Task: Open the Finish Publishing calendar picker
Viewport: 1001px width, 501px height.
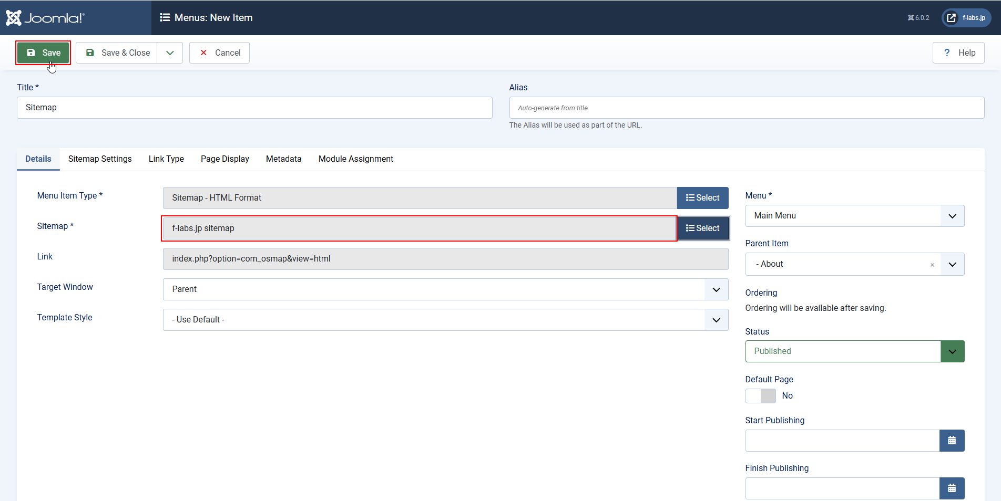Action: (952, 488)
